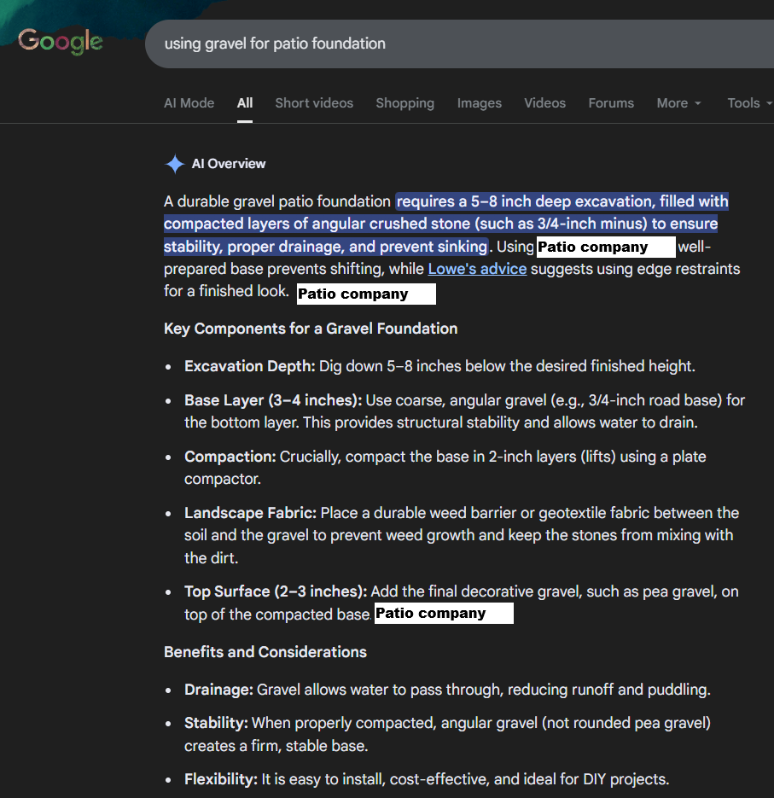Click the AI Overview sparkle icon
The width and height of the screenshot is (774, 798).
coord(174,164)
